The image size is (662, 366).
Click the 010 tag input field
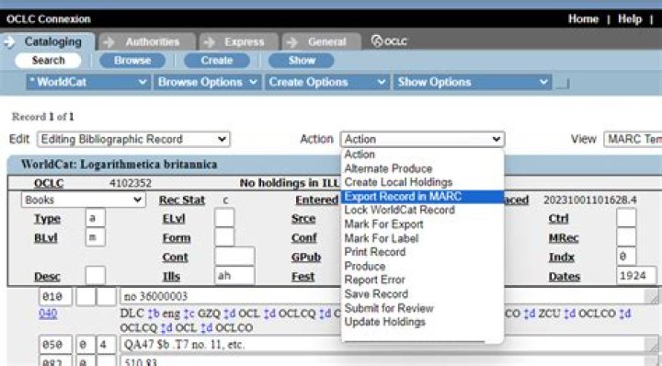tap(55, 297)
